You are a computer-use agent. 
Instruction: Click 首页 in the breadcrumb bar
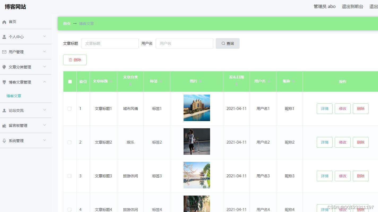tap(67, 24)
